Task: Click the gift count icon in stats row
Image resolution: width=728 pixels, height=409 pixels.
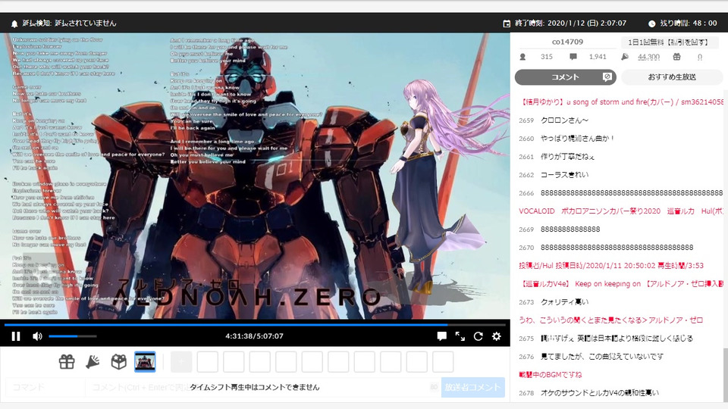Action: click(x=676, y=57)
